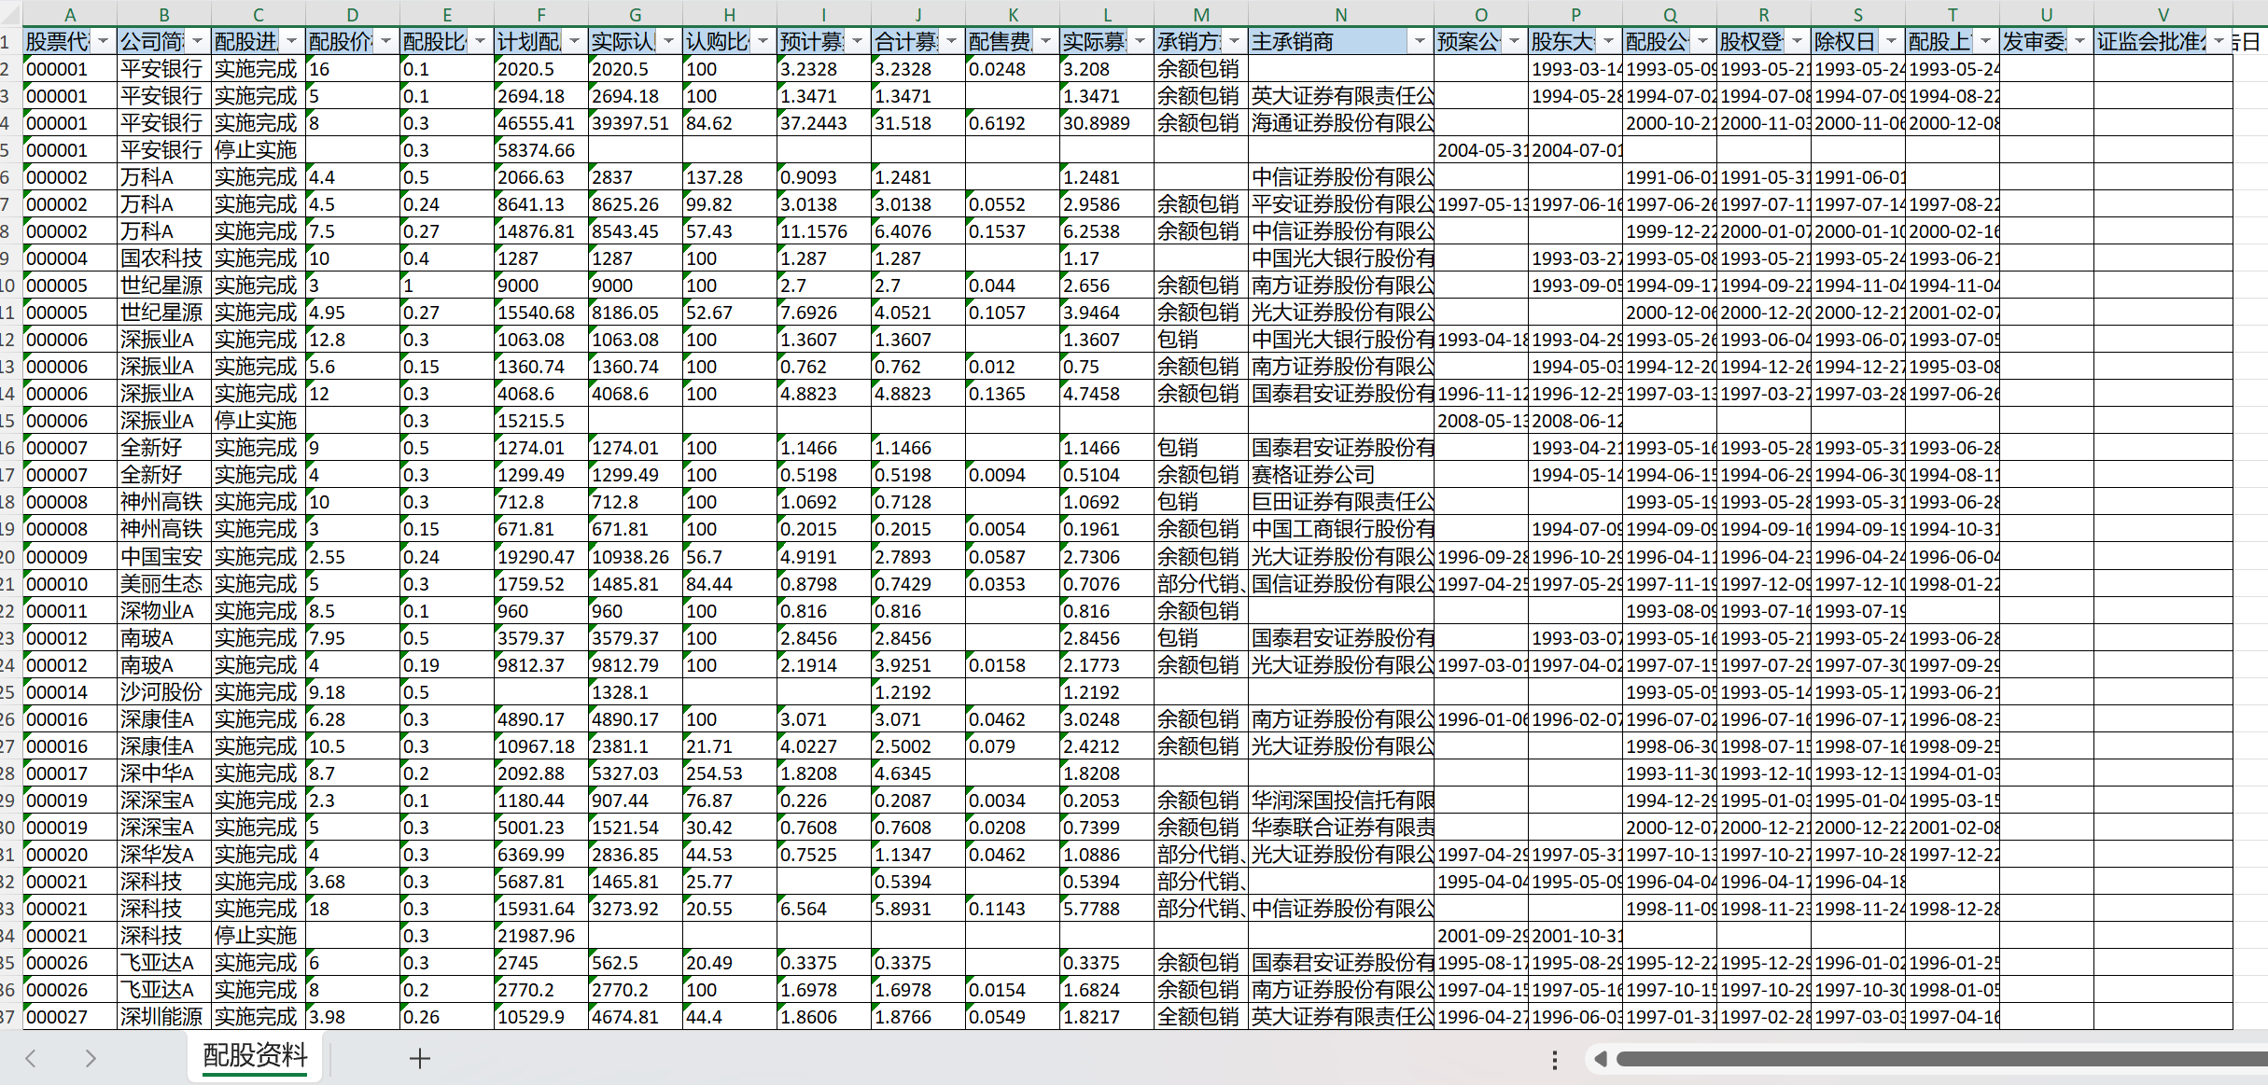
Task: Click cell 中国宝安 in column B
Action: coord(163,557)
